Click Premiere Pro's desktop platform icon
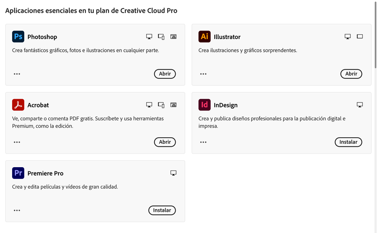The image size is (378, 233). tap(173, 173)
